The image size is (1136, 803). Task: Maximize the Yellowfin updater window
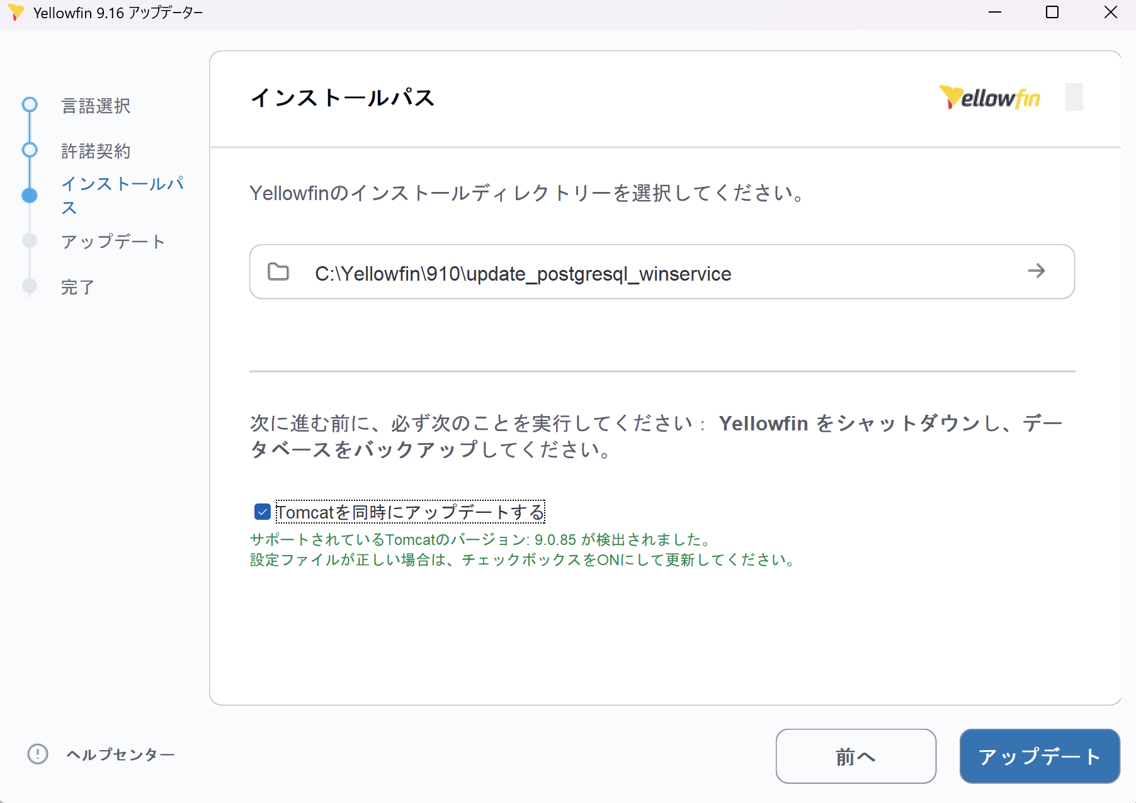coord(1052,13)
